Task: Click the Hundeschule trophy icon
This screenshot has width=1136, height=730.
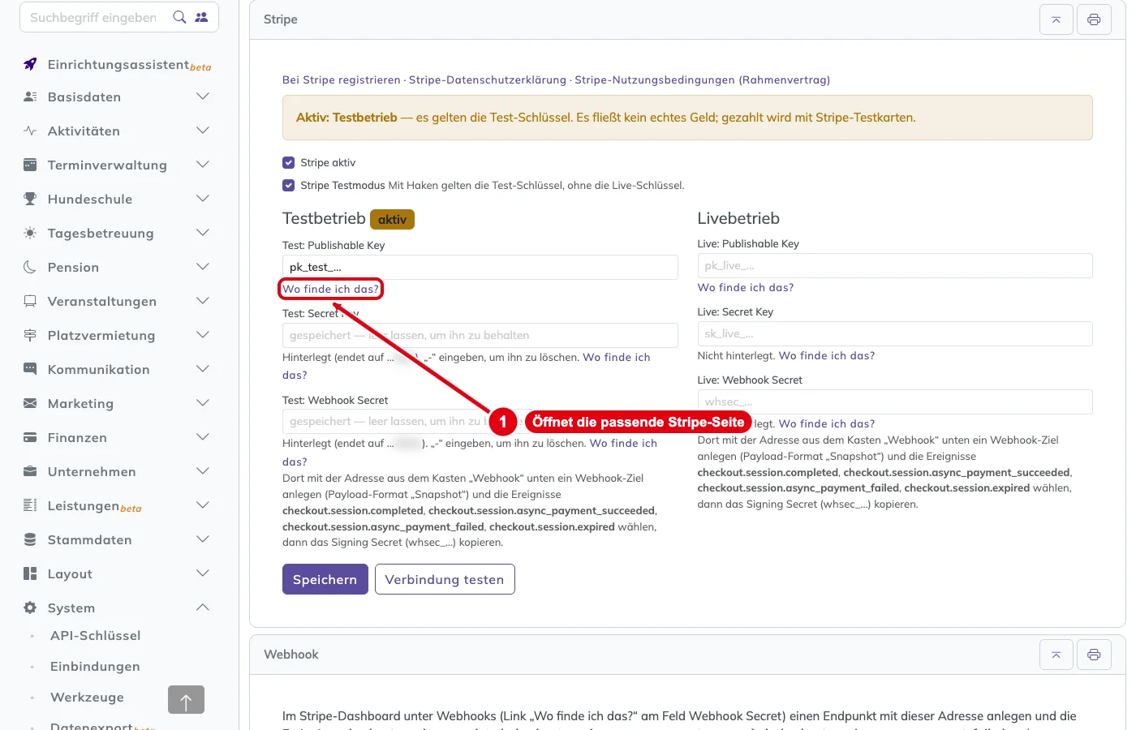Action: [x=30, y=199]
